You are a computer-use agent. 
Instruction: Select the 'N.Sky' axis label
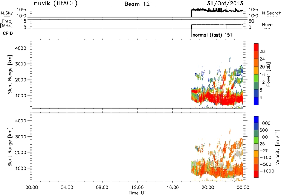point(7,13)
